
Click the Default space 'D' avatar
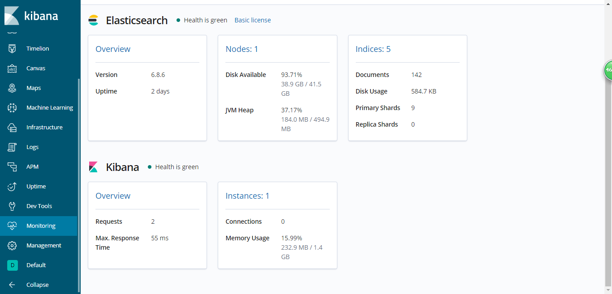coord(12,265)
